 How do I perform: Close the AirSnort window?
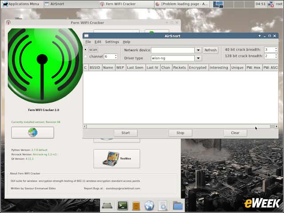coord(275,36)
